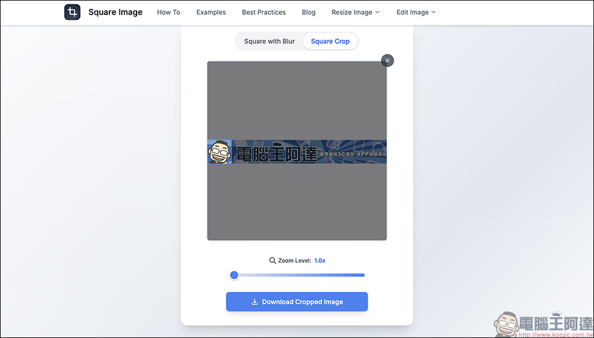Click the 1.0x zoom value text
This screenshot has height=338, width=594.
tap(320, 260)
